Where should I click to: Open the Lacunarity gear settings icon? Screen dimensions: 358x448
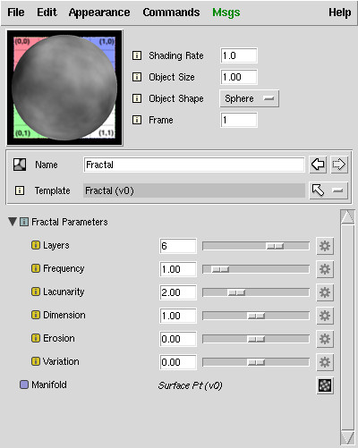click(x=325, y=292)
